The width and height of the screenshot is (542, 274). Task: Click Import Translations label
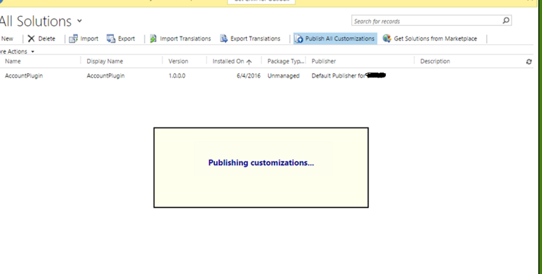pos(186,39)
